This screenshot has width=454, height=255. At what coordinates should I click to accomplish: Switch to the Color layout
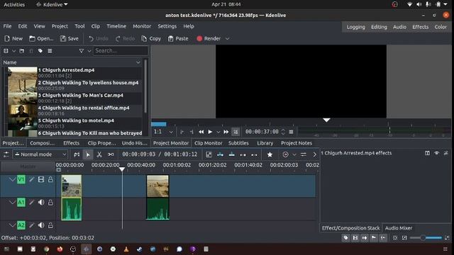pyautogui.click(x=441, y=27)
